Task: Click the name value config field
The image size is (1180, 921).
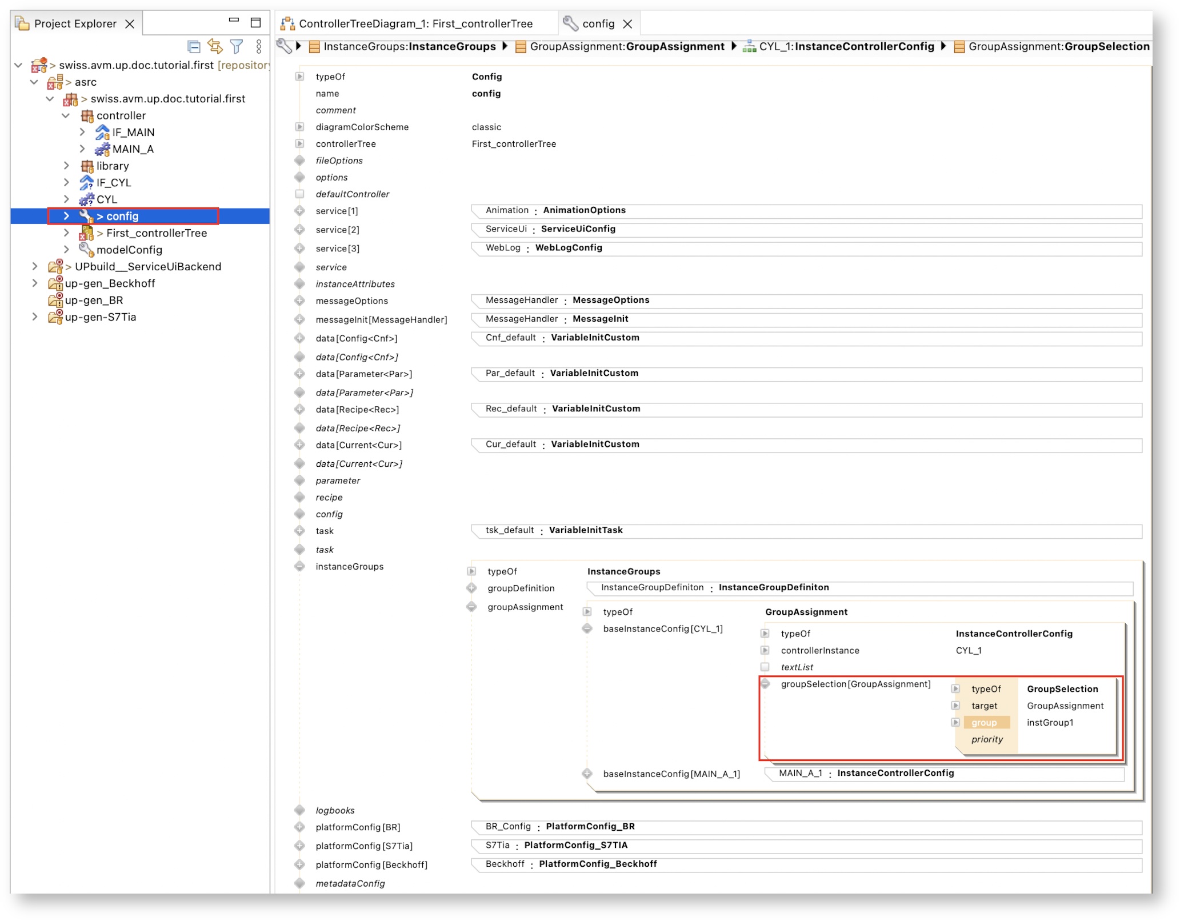Action: coord(486,93)
